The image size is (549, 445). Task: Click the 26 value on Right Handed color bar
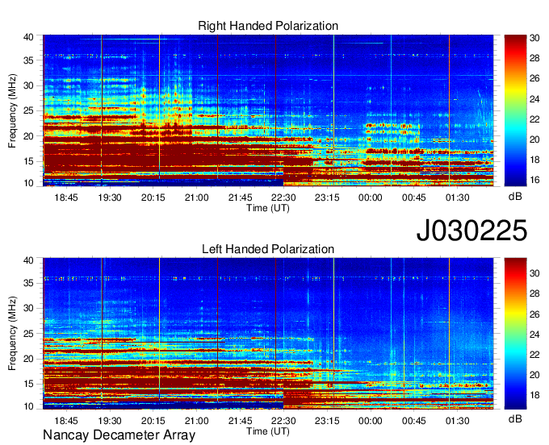pos(534,78)
